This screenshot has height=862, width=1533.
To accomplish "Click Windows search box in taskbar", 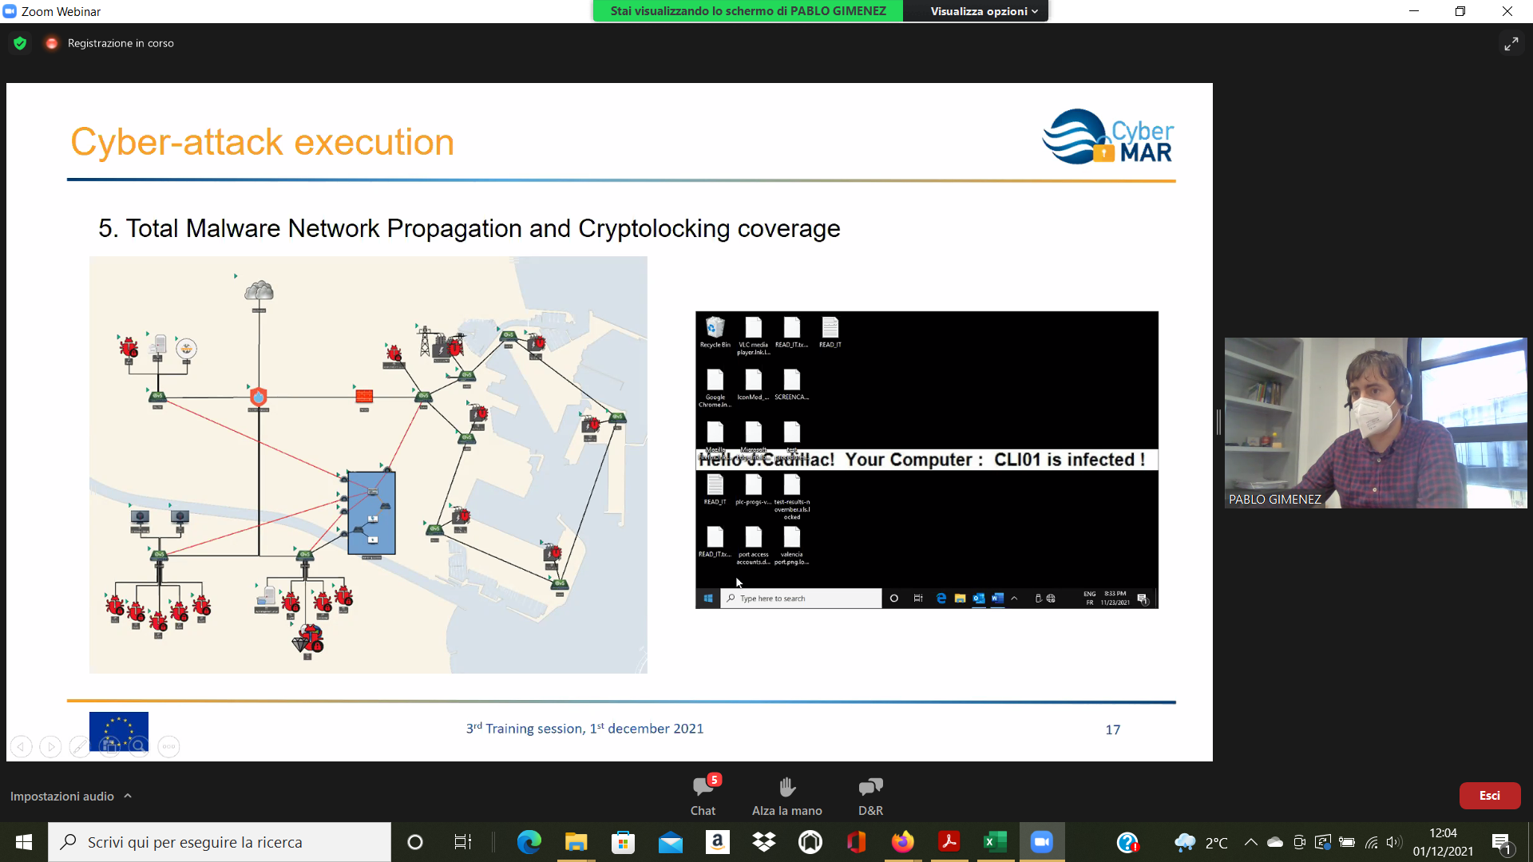I will [x=220, y=842].
